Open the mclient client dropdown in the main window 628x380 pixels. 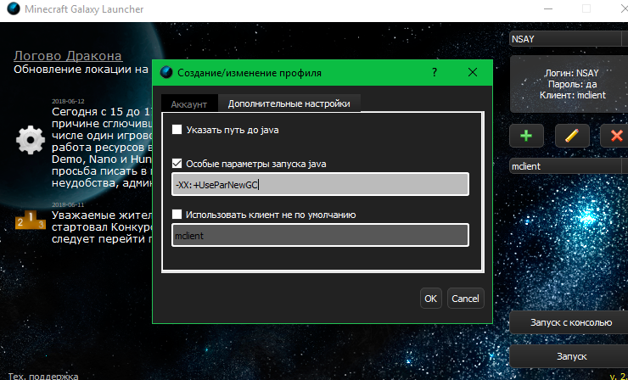tap(569, 166)
